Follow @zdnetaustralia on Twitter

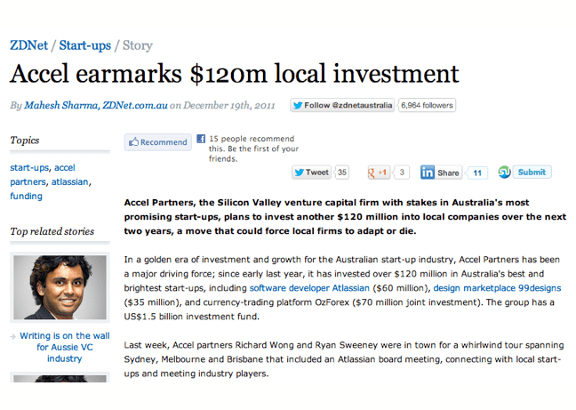[x=342, y=106]
